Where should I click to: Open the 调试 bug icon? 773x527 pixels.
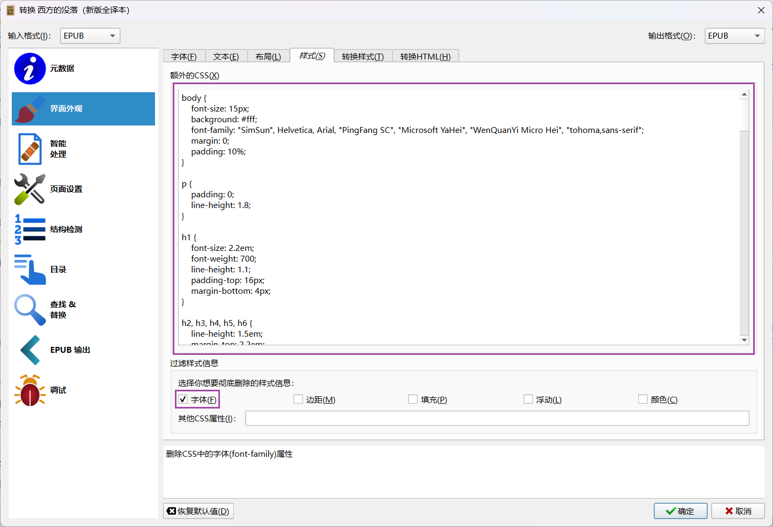coord(30,390)
